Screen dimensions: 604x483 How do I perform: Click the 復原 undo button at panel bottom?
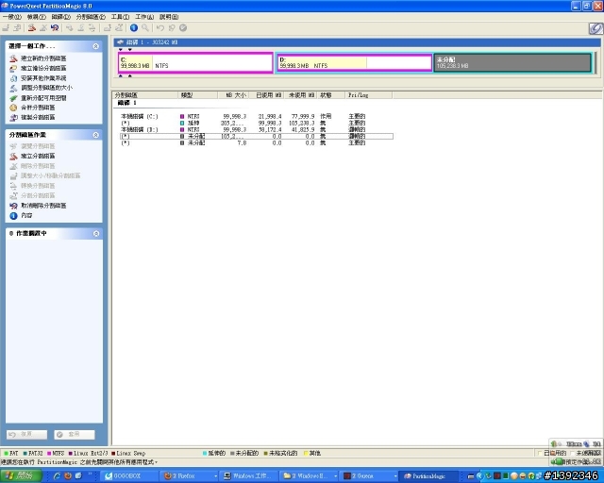click(x=27, y=435)
